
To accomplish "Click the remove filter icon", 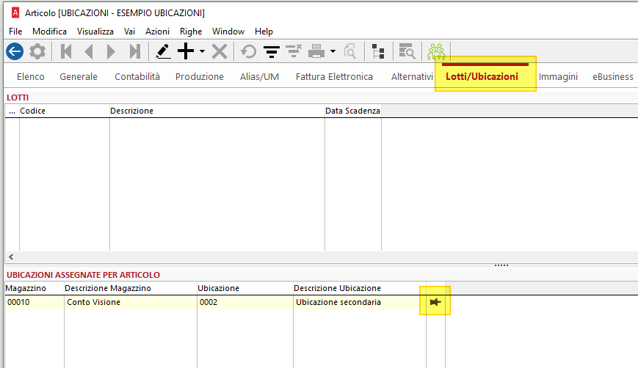I will click(x=294, y=51).
